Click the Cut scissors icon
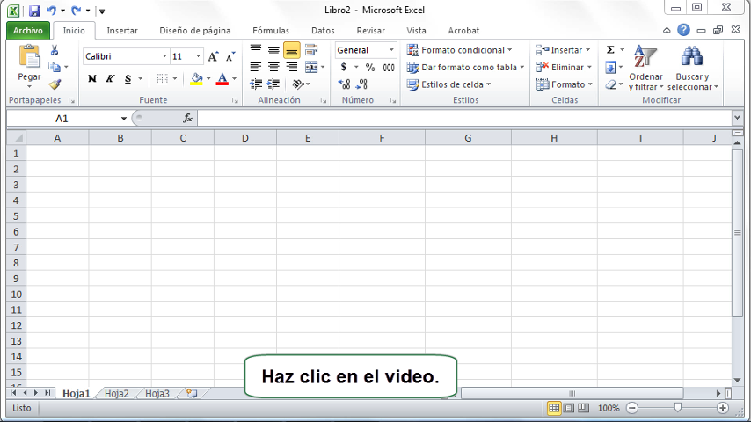The height and width of the screenshot is (422, 751). click(55, 50)
